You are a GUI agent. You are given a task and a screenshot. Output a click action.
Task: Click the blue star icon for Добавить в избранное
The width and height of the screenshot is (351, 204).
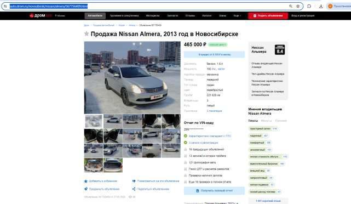point(86,181)
